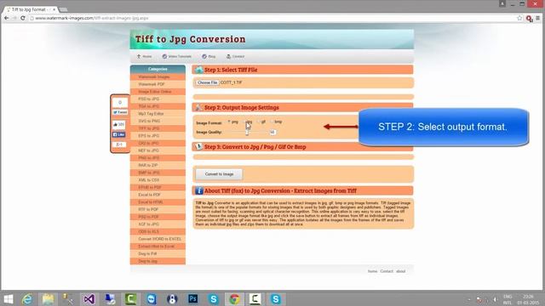Click the Choose File button
Image resolution: width=545 pixels, height=306 pixels.
[207, 82]
